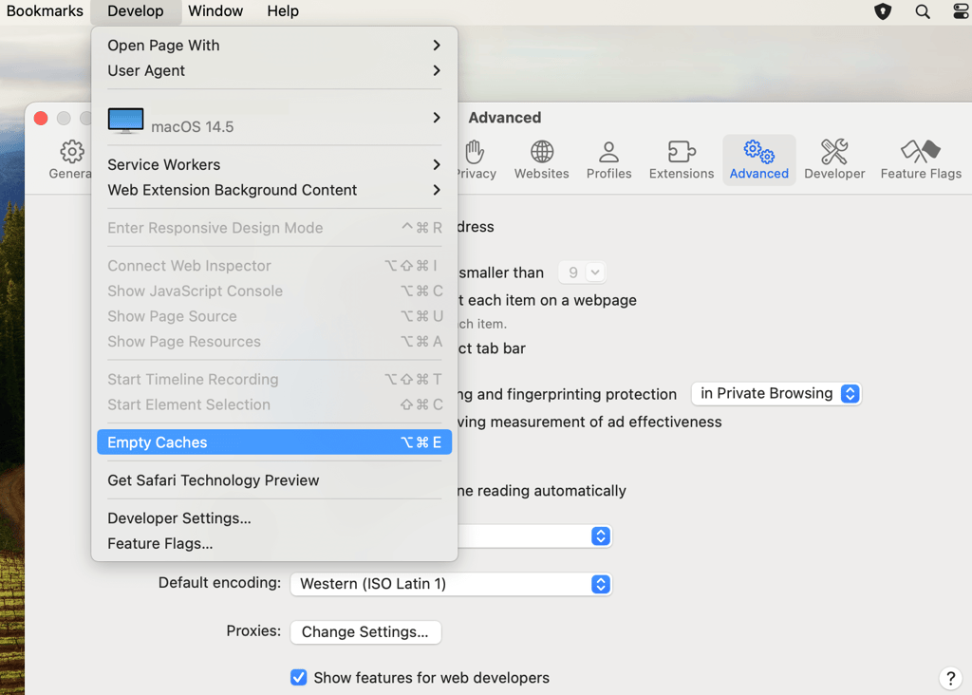972x695 pixels.
Task: Open the Developer tools icon
Action: point(833,160)
